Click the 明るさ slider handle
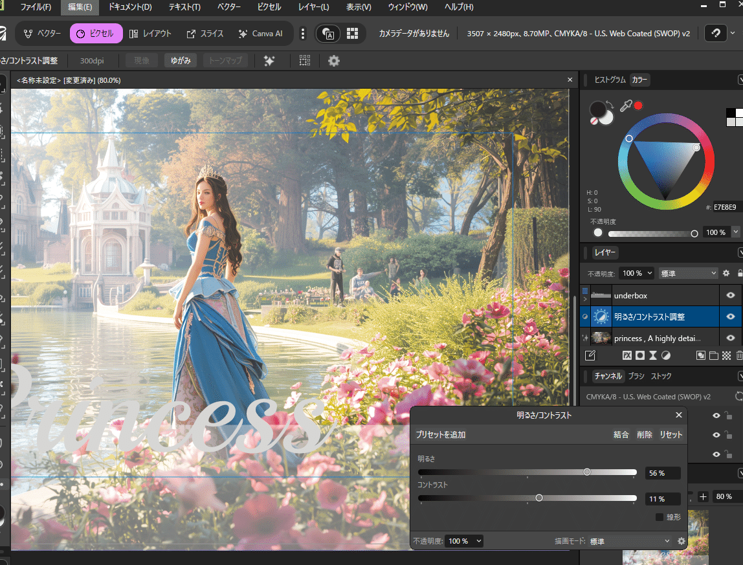This screenshot has width=743, height=565. point(587,472)
